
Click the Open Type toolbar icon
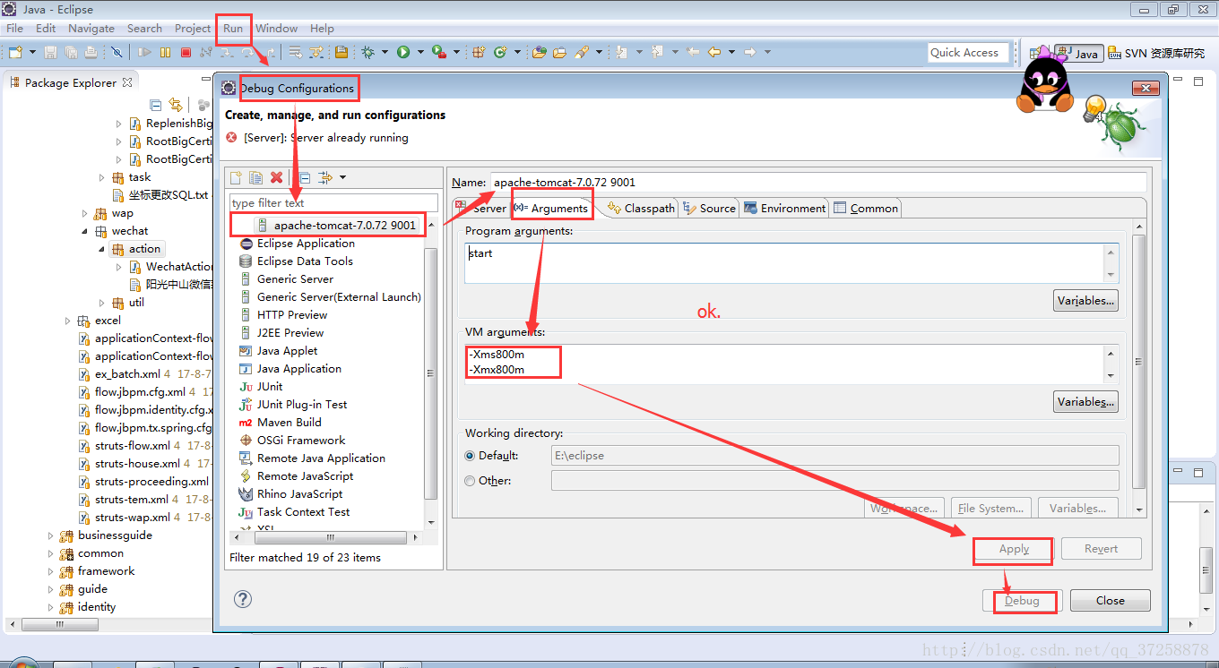[x=539, y=53]
